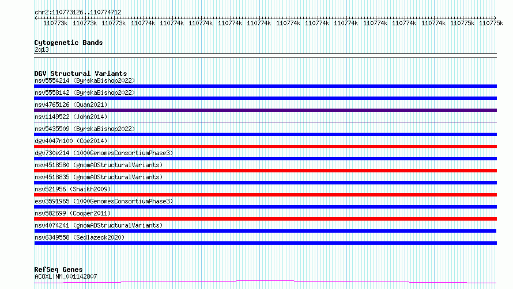The image size is (513, 289).
Task: Open variant nsv5435509 (ByrskaBishop2022) label
Action: [x=85, y=129]
